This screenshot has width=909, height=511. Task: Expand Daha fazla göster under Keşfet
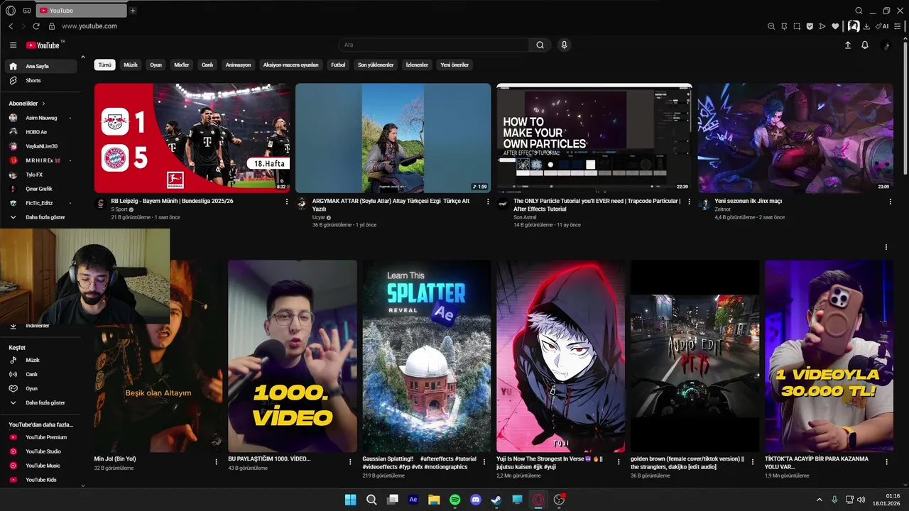pyautogui.click(x=41, y=402)
